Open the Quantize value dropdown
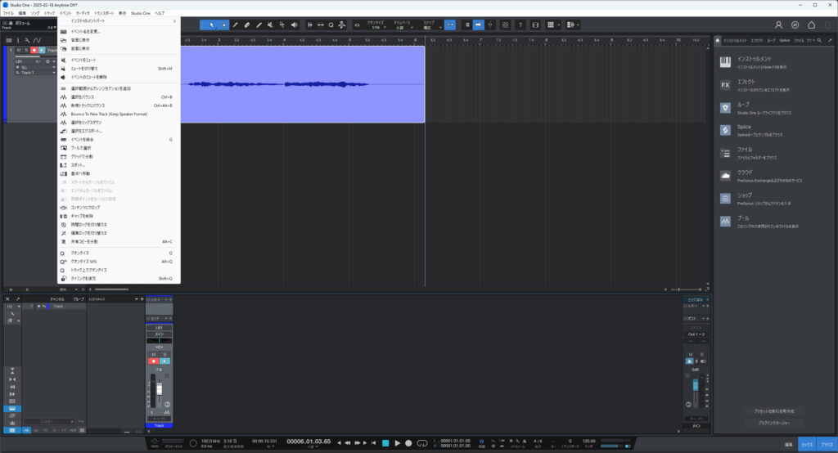The width and height of the screenshot is (838, 453). click(x=375, y=28)
